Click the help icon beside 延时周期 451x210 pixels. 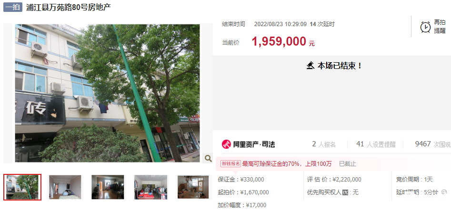444,192
